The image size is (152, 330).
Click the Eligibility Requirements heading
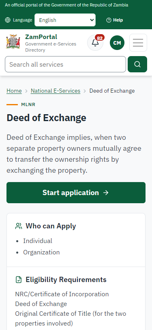click(x=66, y=280)
